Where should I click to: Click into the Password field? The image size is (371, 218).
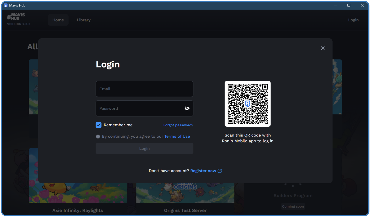point(140,108)
